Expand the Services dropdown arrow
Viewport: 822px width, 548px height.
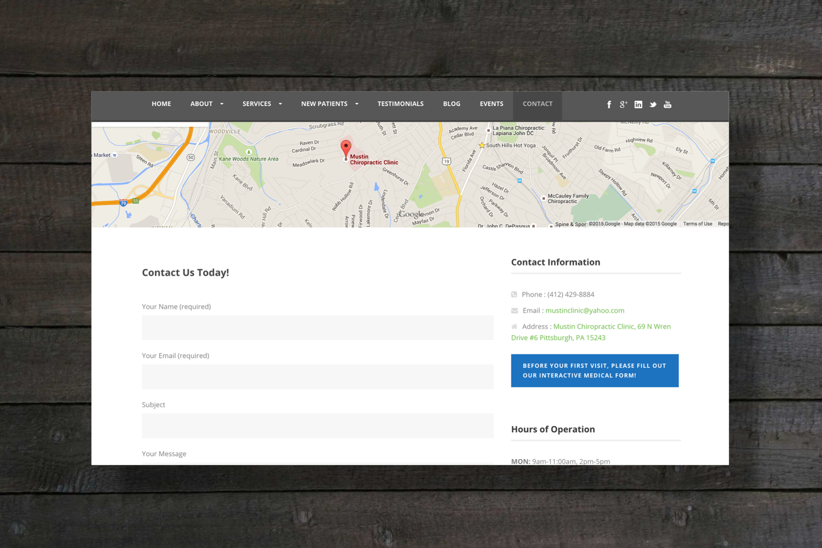coord(281,104)
